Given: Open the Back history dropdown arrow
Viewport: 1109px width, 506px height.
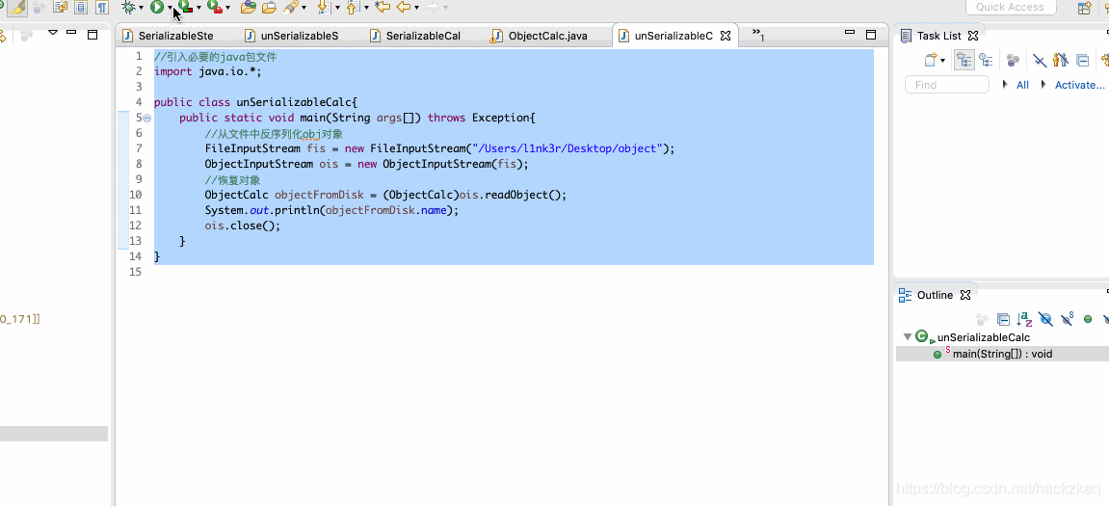Looking at the screenshot, I should point(416,8).
